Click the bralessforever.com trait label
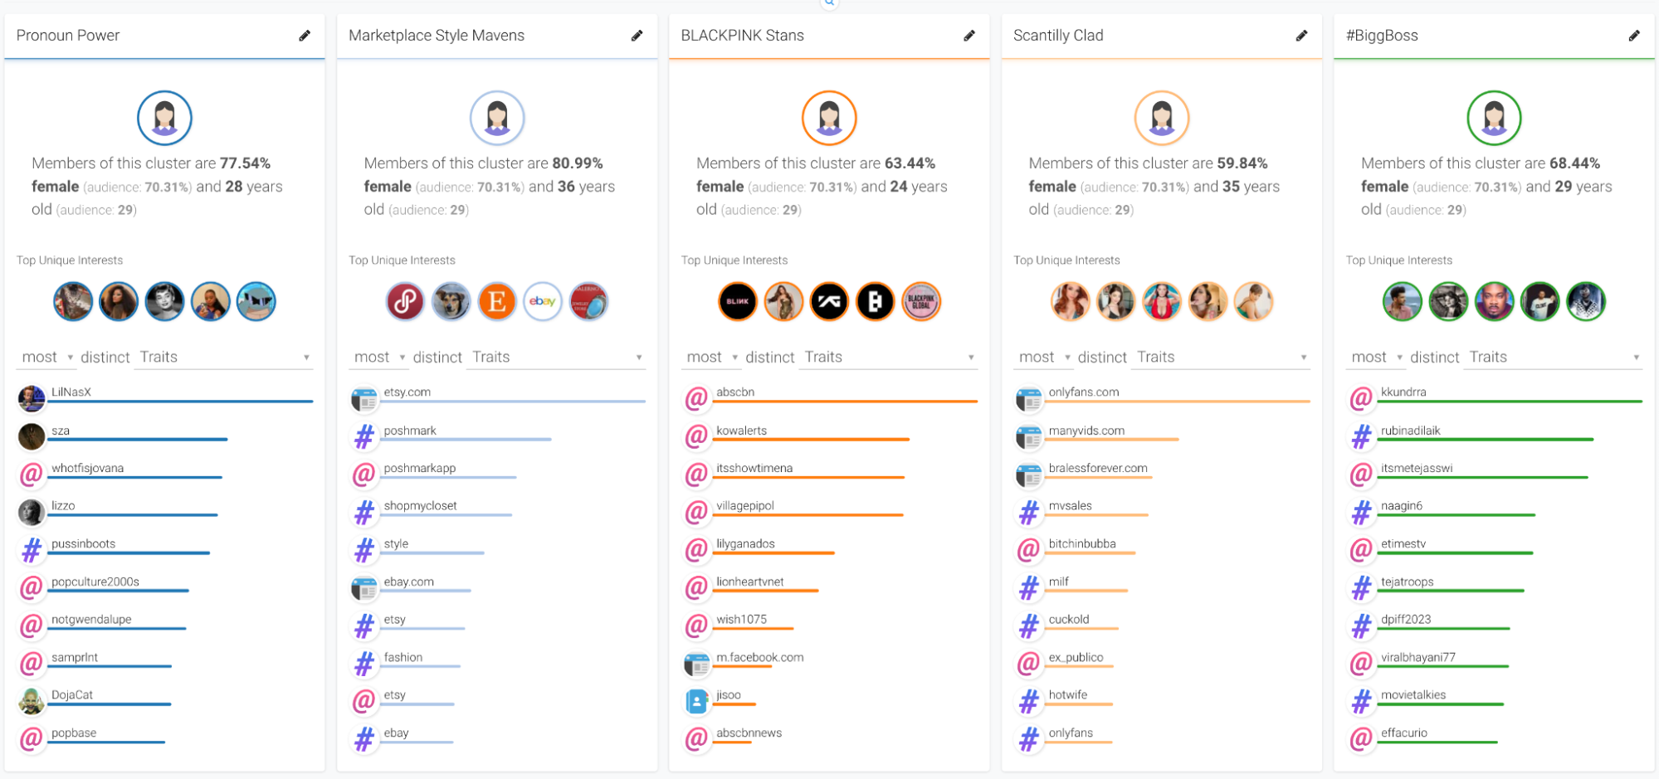The width and height of the screenshot is (1659, 779). click(x=1098, y=468)
